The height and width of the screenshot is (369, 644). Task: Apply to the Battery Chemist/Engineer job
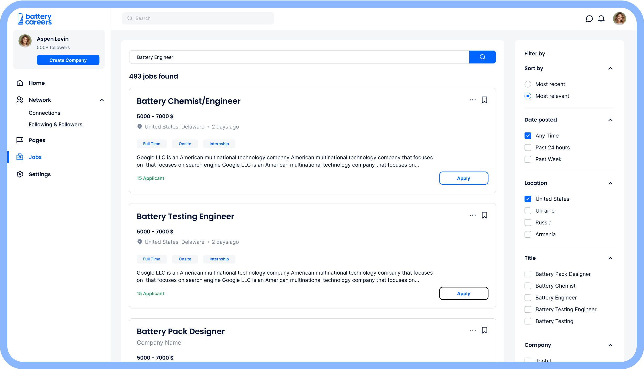[x=463, y=178]
